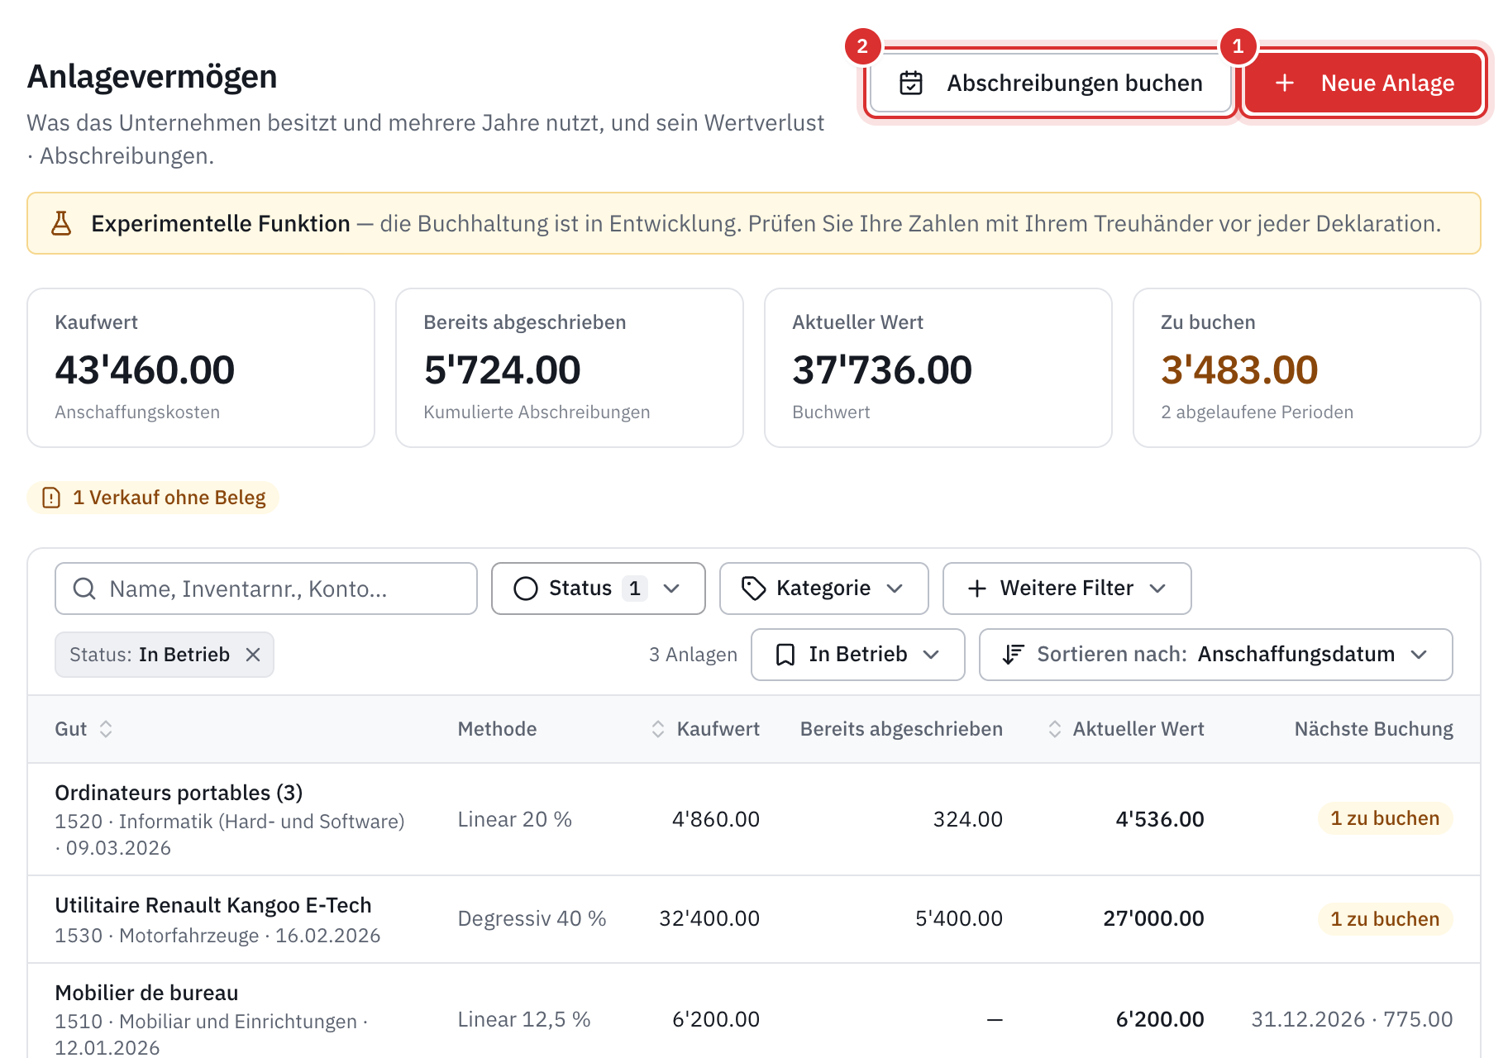Focus the Name, Inventarnr., Konto search field
This screenshot has width=1508, height=1058.
tap(266, 589)
